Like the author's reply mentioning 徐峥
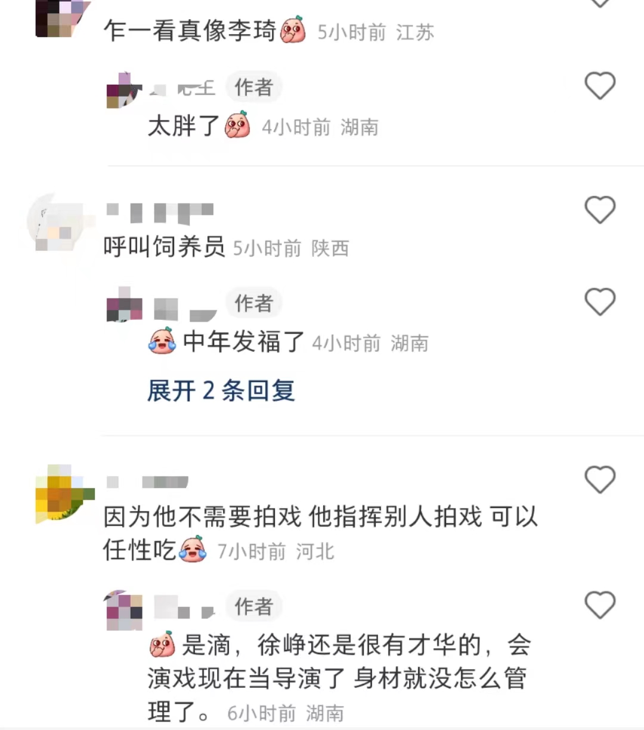Image resolution: width=644 pixels, height=730 pixels. tap(600, 605)
